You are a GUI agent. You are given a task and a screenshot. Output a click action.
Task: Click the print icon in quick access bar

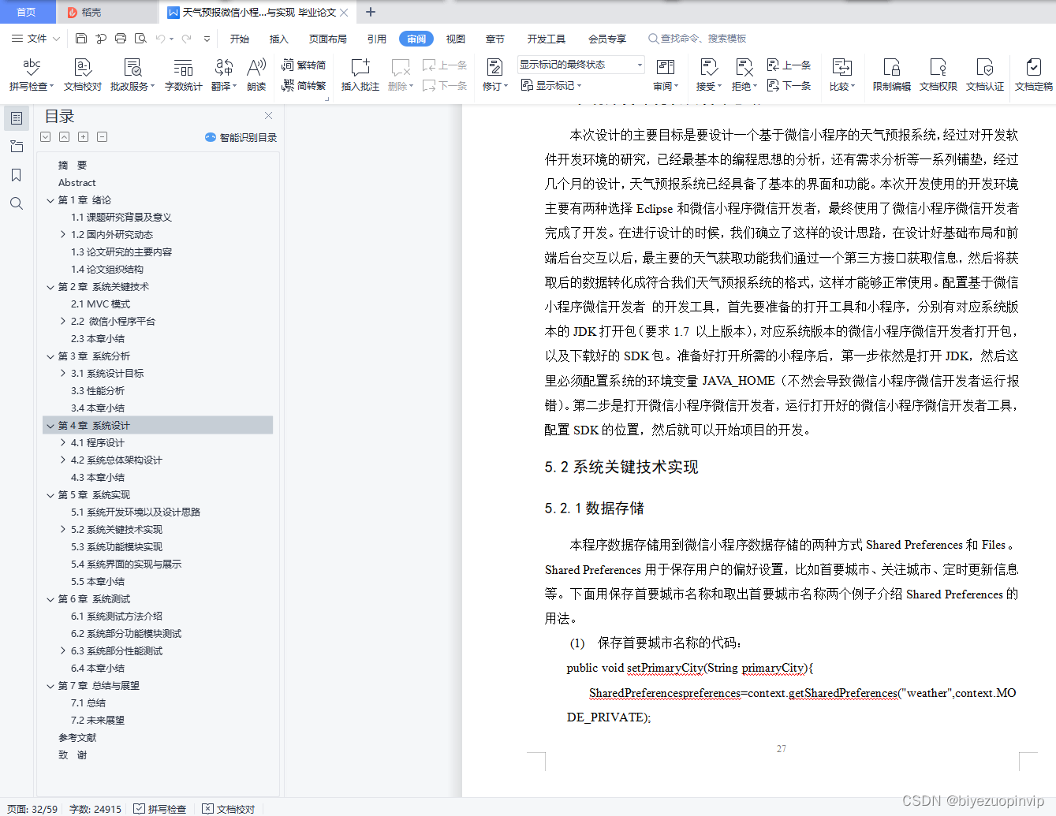(x=121, y=38)
